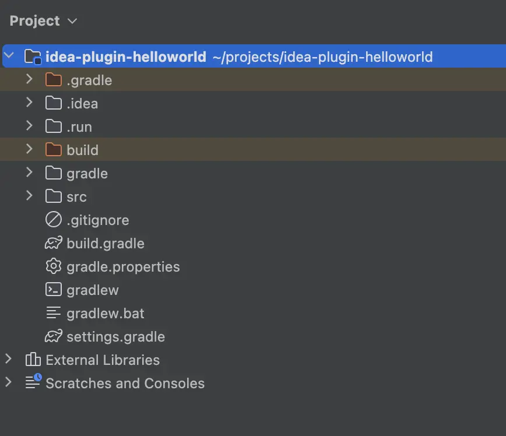Click the orange excluded build folder icon
Image resolution: width=506 pixels, height=436 pixels.
click(53, 150)
